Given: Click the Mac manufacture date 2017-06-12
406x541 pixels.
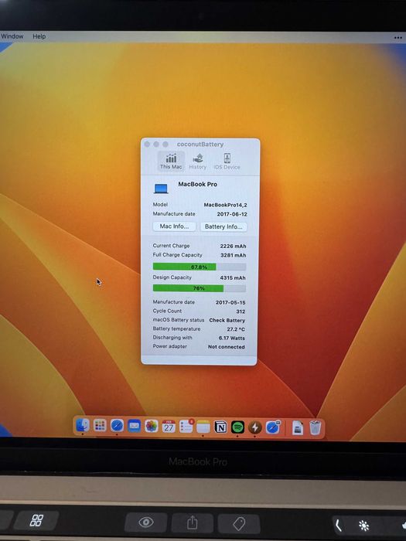Looking at the screenshot, I should [232, 214].
